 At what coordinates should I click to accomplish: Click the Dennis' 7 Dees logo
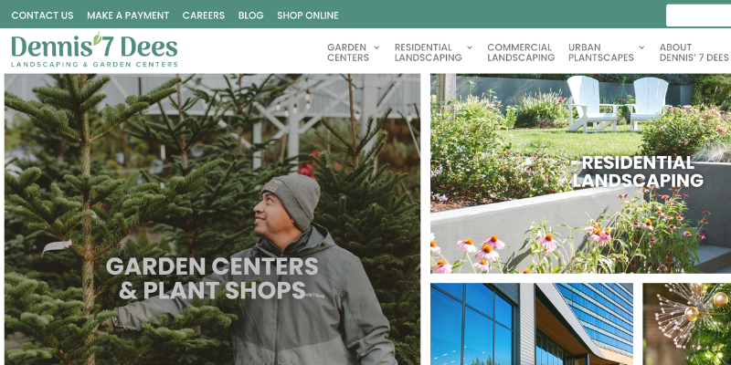point(95,50)
